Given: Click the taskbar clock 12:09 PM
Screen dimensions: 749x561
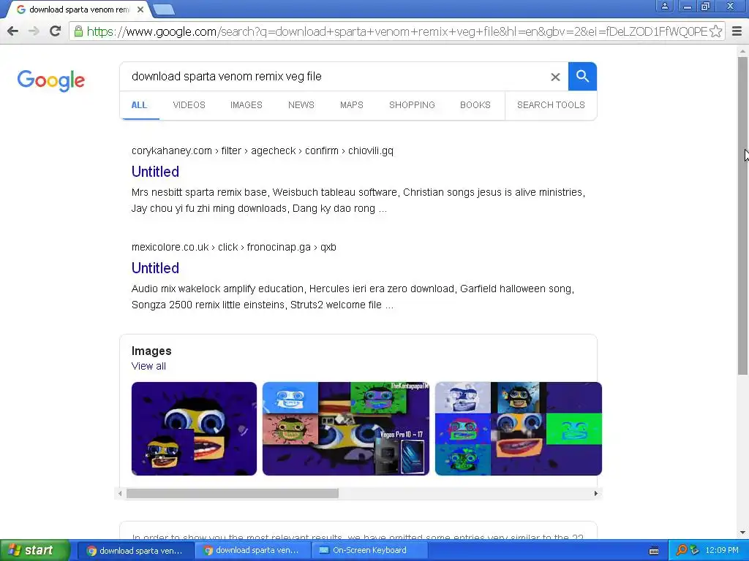Looking at the screenshot, I should pyautogui.click(x=722, y=550).
